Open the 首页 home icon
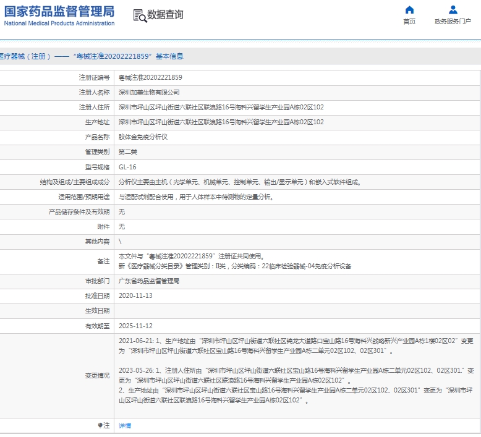This screenshot has width=481, height=437. pos(409,10)
